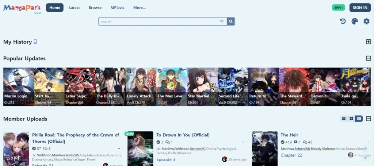Expand the More... menu
The image size is (374, 166).
140,8
